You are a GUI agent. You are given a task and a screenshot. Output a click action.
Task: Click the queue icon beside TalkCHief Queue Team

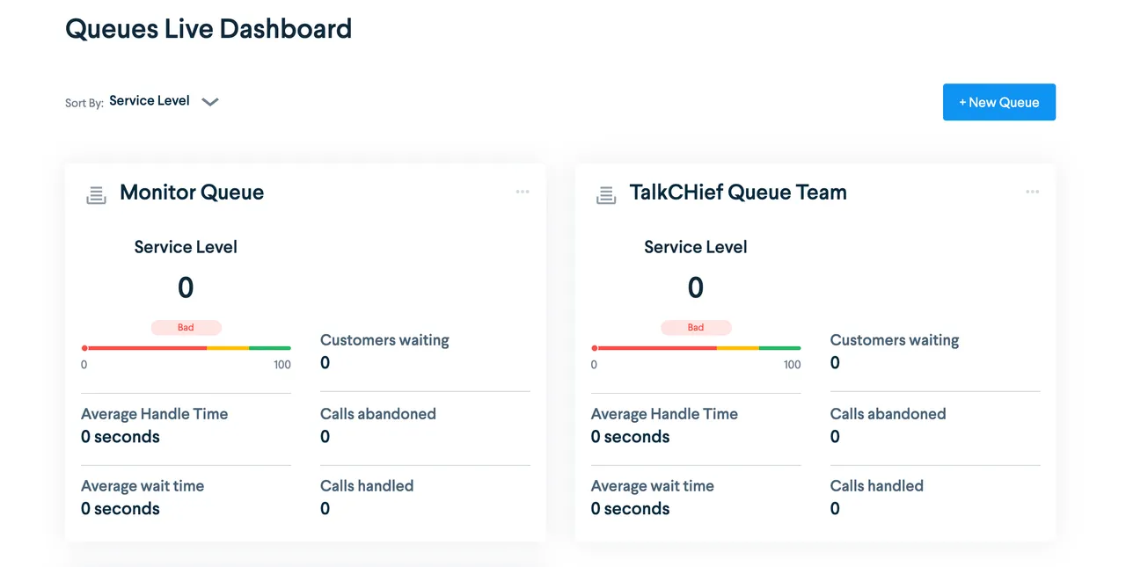point(605,194)
